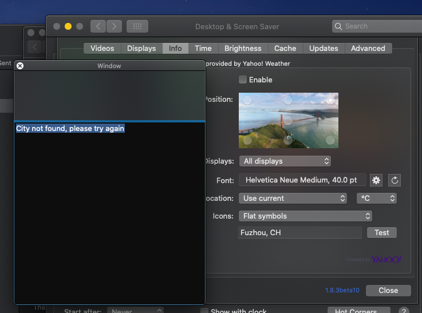Click the Test button

coord(381,232)
